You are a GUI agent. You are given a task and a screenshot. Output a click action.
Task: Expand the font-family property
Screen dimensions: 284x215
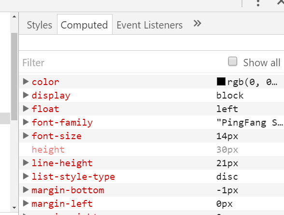tap(26, 122)
